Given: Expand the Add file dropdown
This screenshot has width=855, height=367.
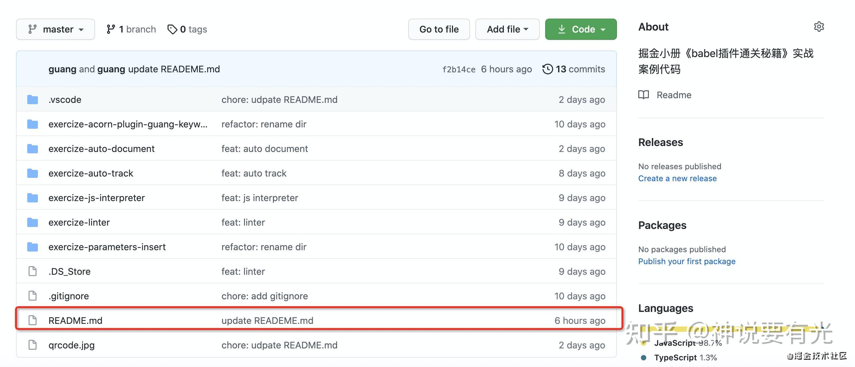Looking at the screenshot, I should [507, 29].
